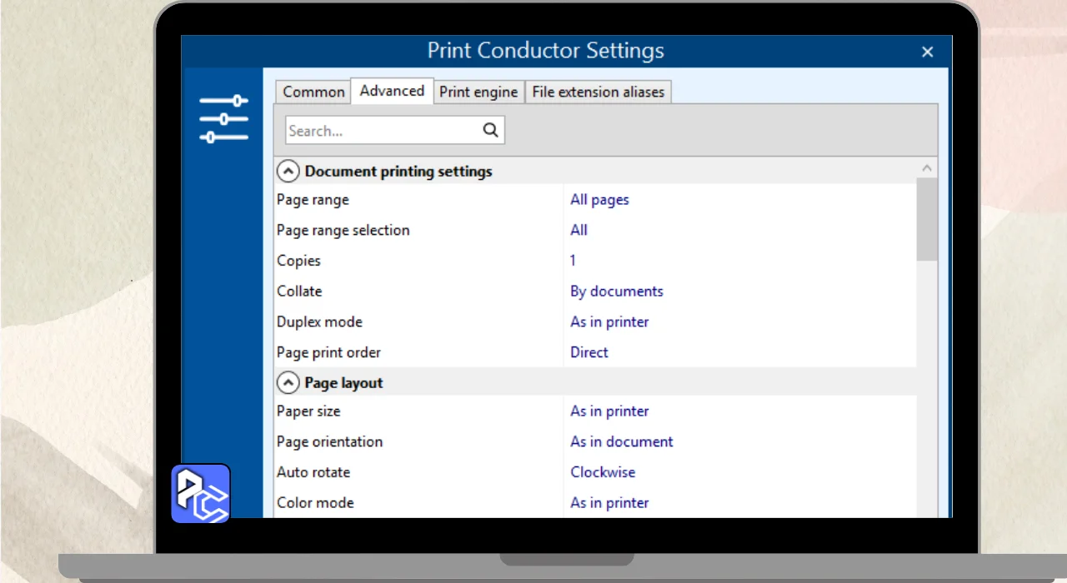
Task: Change Collate value By documents
Action: pos(616,291)
